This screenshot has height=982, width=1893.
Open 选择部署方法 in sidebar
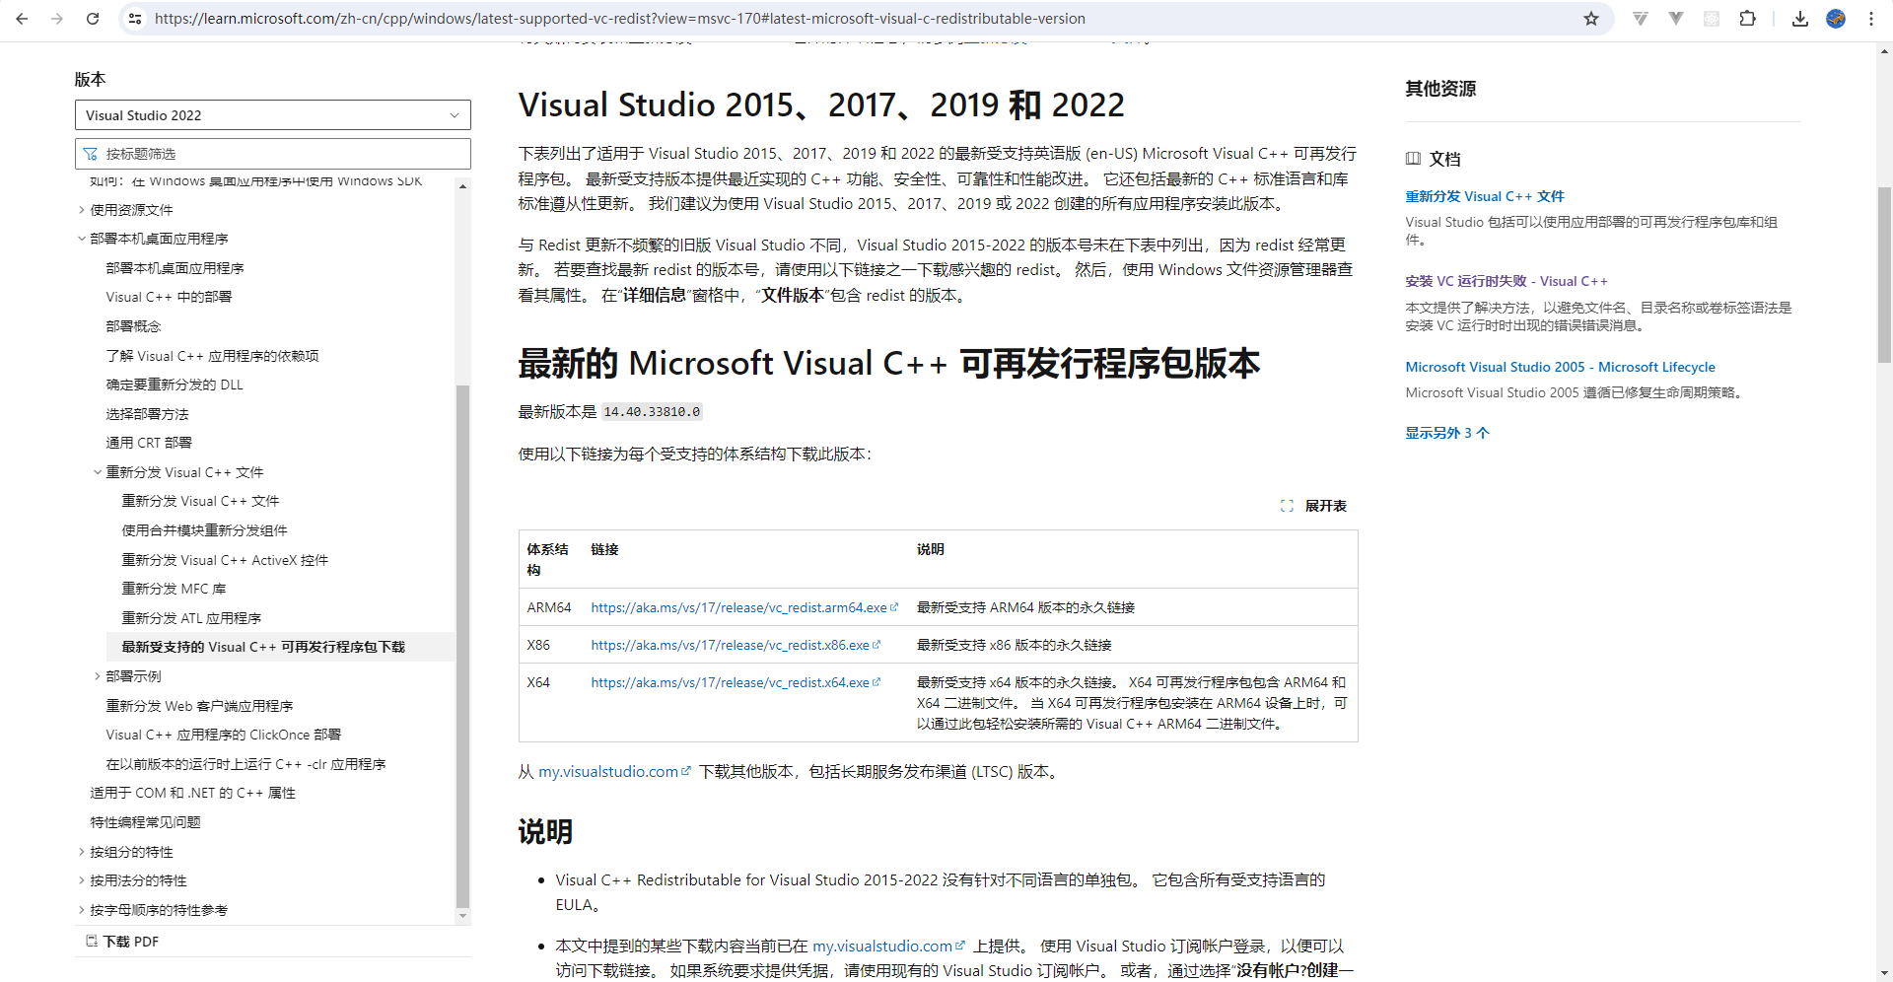147,414
